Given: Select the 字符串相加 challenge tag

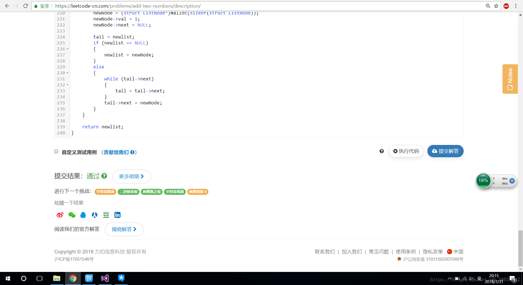Looking at the screenshot, I should (x=175, y=192).
